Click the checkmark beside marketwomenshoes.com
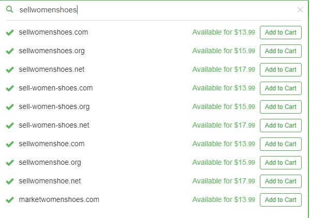This screenshot has width=310, height=218. pos(10,200)
